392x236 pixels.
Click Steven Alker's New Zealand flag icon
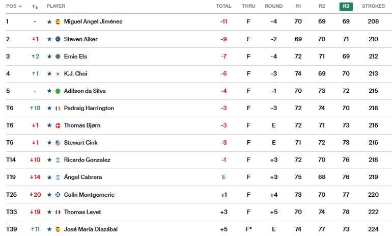58,39
